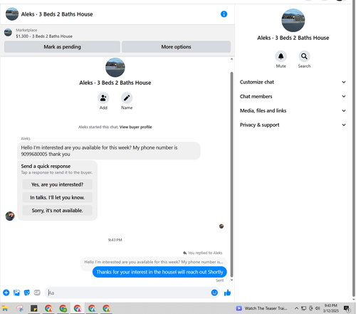Viewport: 356px width, 314px height.
Task: Click chat header title 'Aleks · 3 Beds 2 Baths House'
Action: point(57,14)
